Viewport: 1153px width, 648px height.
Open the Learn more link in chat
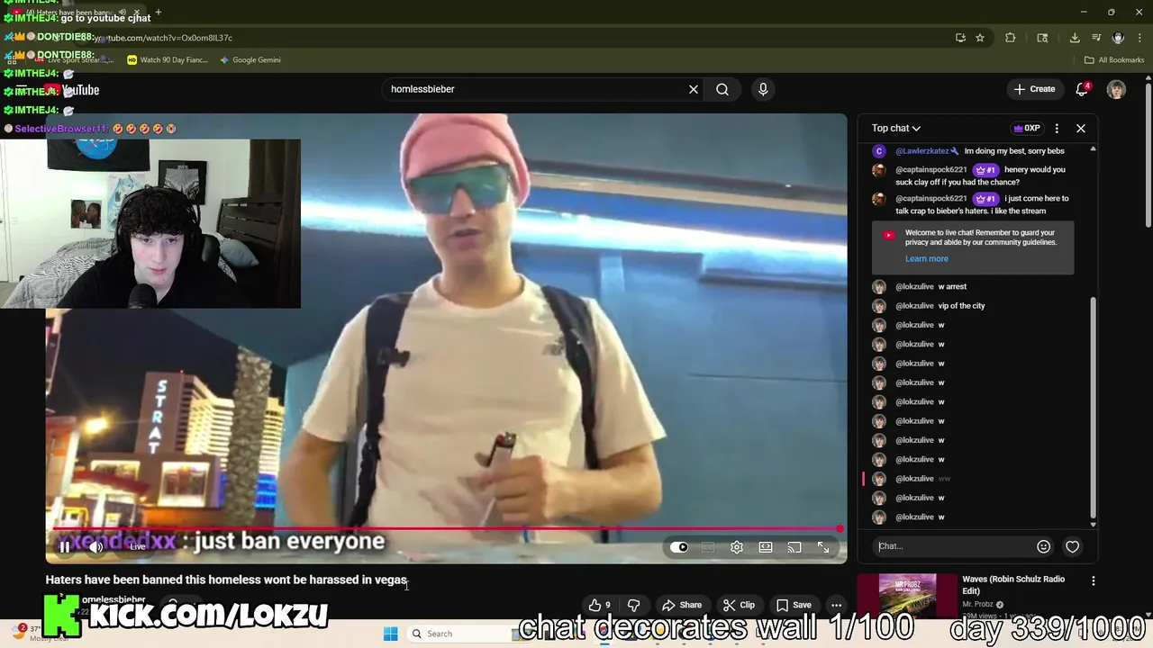(x=927, y=258)
